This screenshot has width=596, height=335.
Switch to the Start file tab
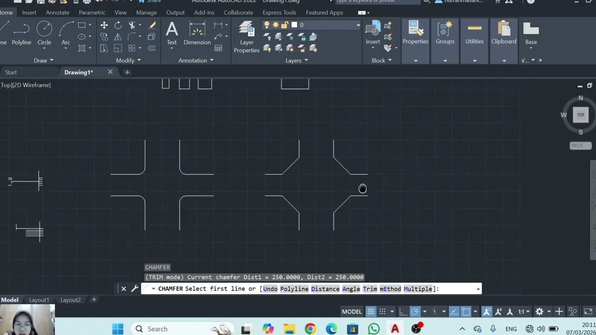pos(11,72)
